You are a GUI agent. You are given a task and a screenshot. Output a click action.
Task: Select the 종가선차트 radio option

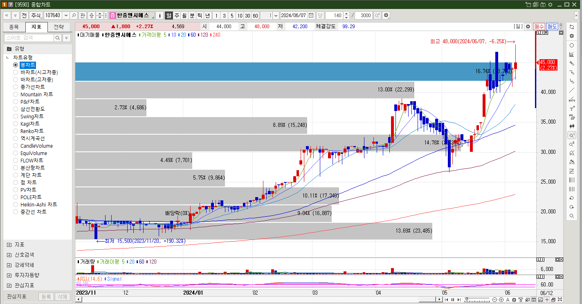[x=16, y=87]
